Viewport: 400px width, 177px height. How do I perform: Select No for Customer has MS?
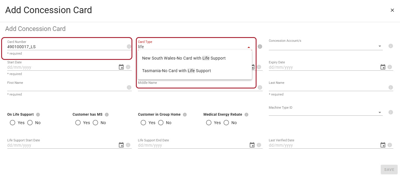(x=95, y=123)
